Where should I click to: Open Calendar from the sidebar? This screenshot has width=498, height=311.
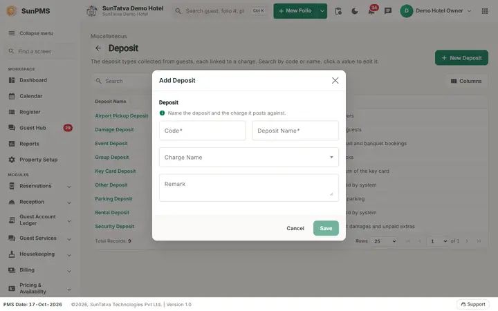31,96
